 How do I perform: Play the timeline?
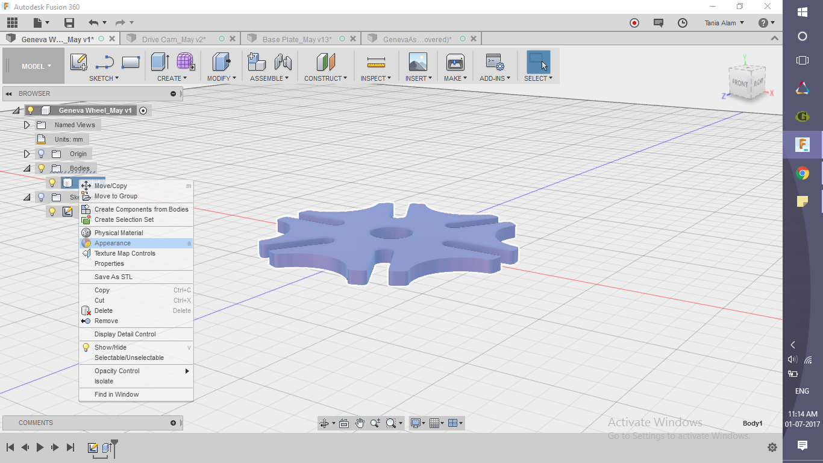pos(40,447)
